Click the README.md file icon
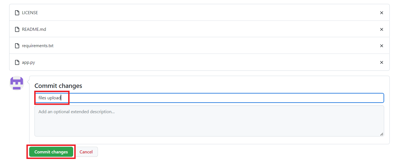This screenshot has height=162, width=395. (17, 29)
